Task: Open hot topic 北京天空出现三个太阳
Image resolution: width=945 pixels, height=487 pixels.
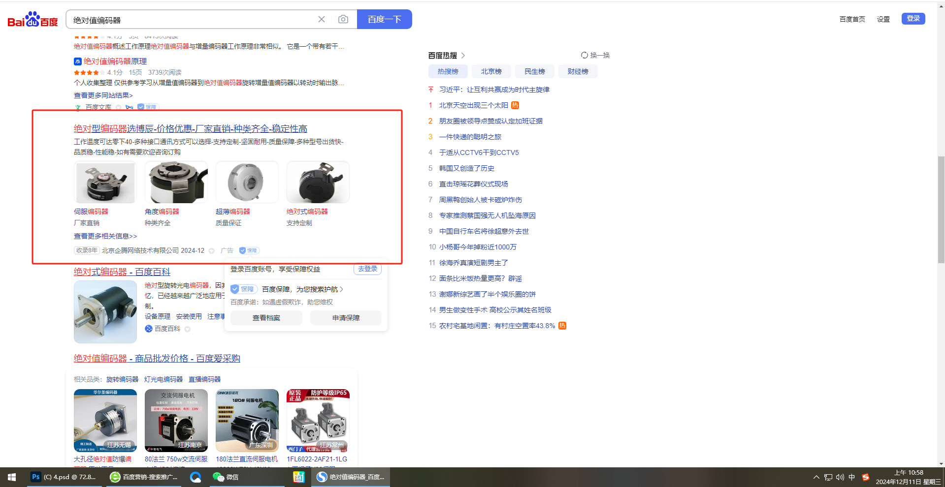Action: point(474,105)
